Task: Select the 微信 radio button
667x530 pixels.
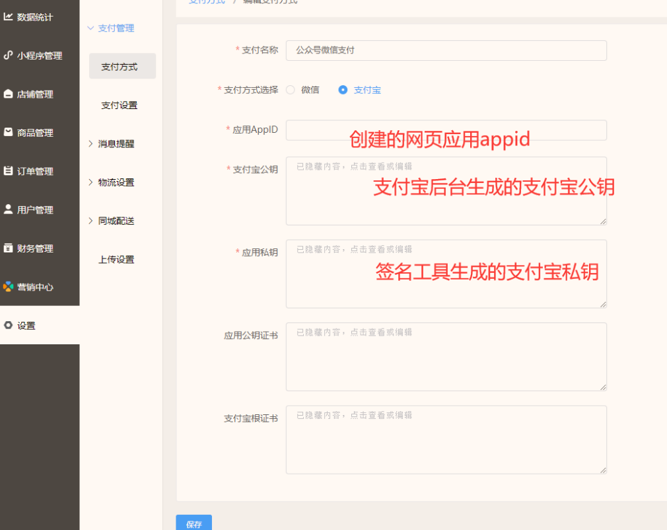Action: click(291, 90)
